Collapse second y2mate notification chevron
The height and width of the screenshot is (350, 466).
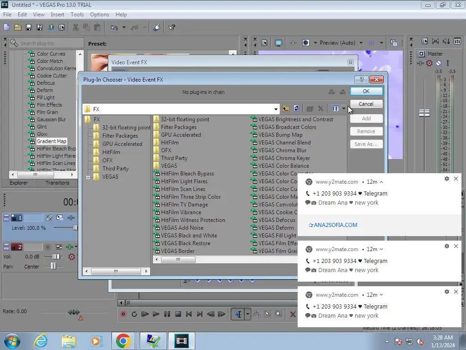point(381,249)
